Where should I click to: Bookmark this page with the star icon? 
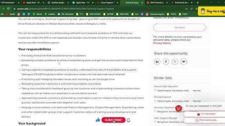[x=197, y=9]
